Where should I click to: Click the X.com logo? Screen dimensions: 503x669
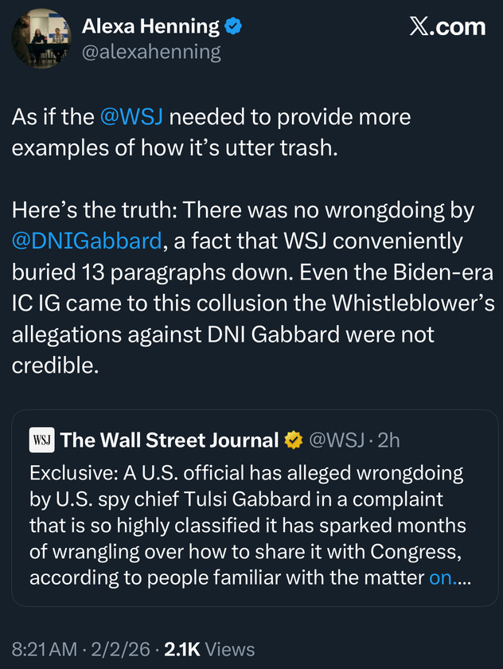point(446,27)
